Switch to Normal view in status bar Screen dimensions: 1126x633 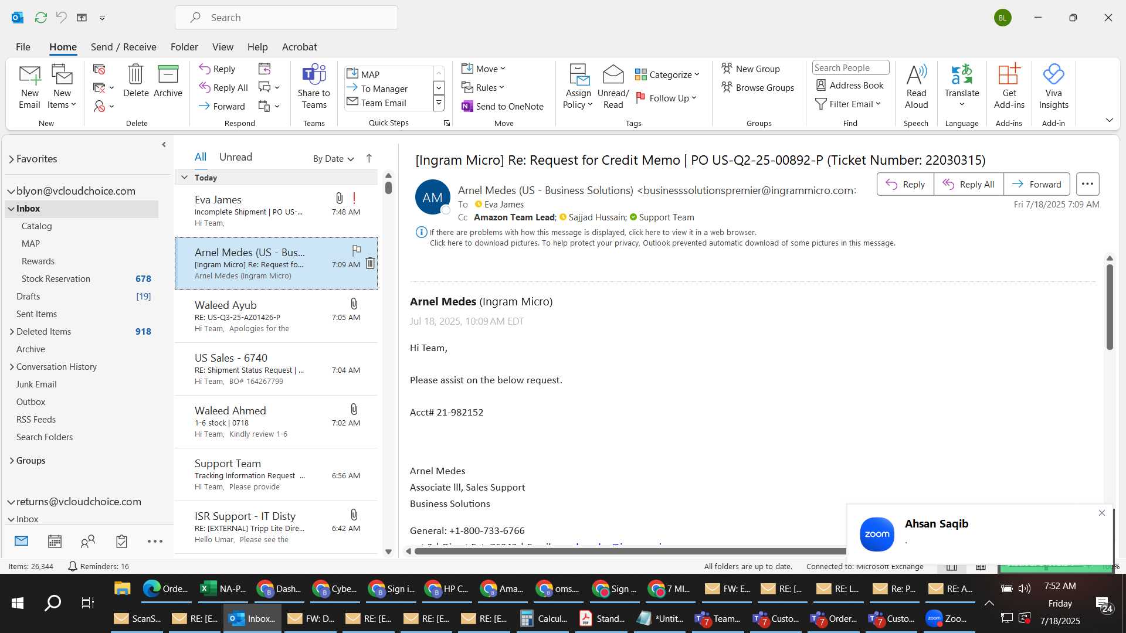pos(952,566)
